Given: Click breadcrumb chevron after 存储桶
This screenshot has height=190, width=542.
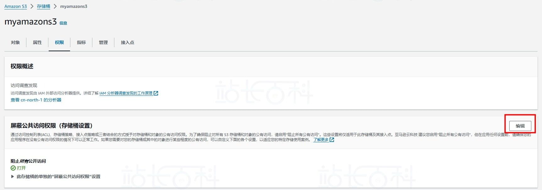Looking at the screenshot, I should pyautogui.click(x=55, y=6).
